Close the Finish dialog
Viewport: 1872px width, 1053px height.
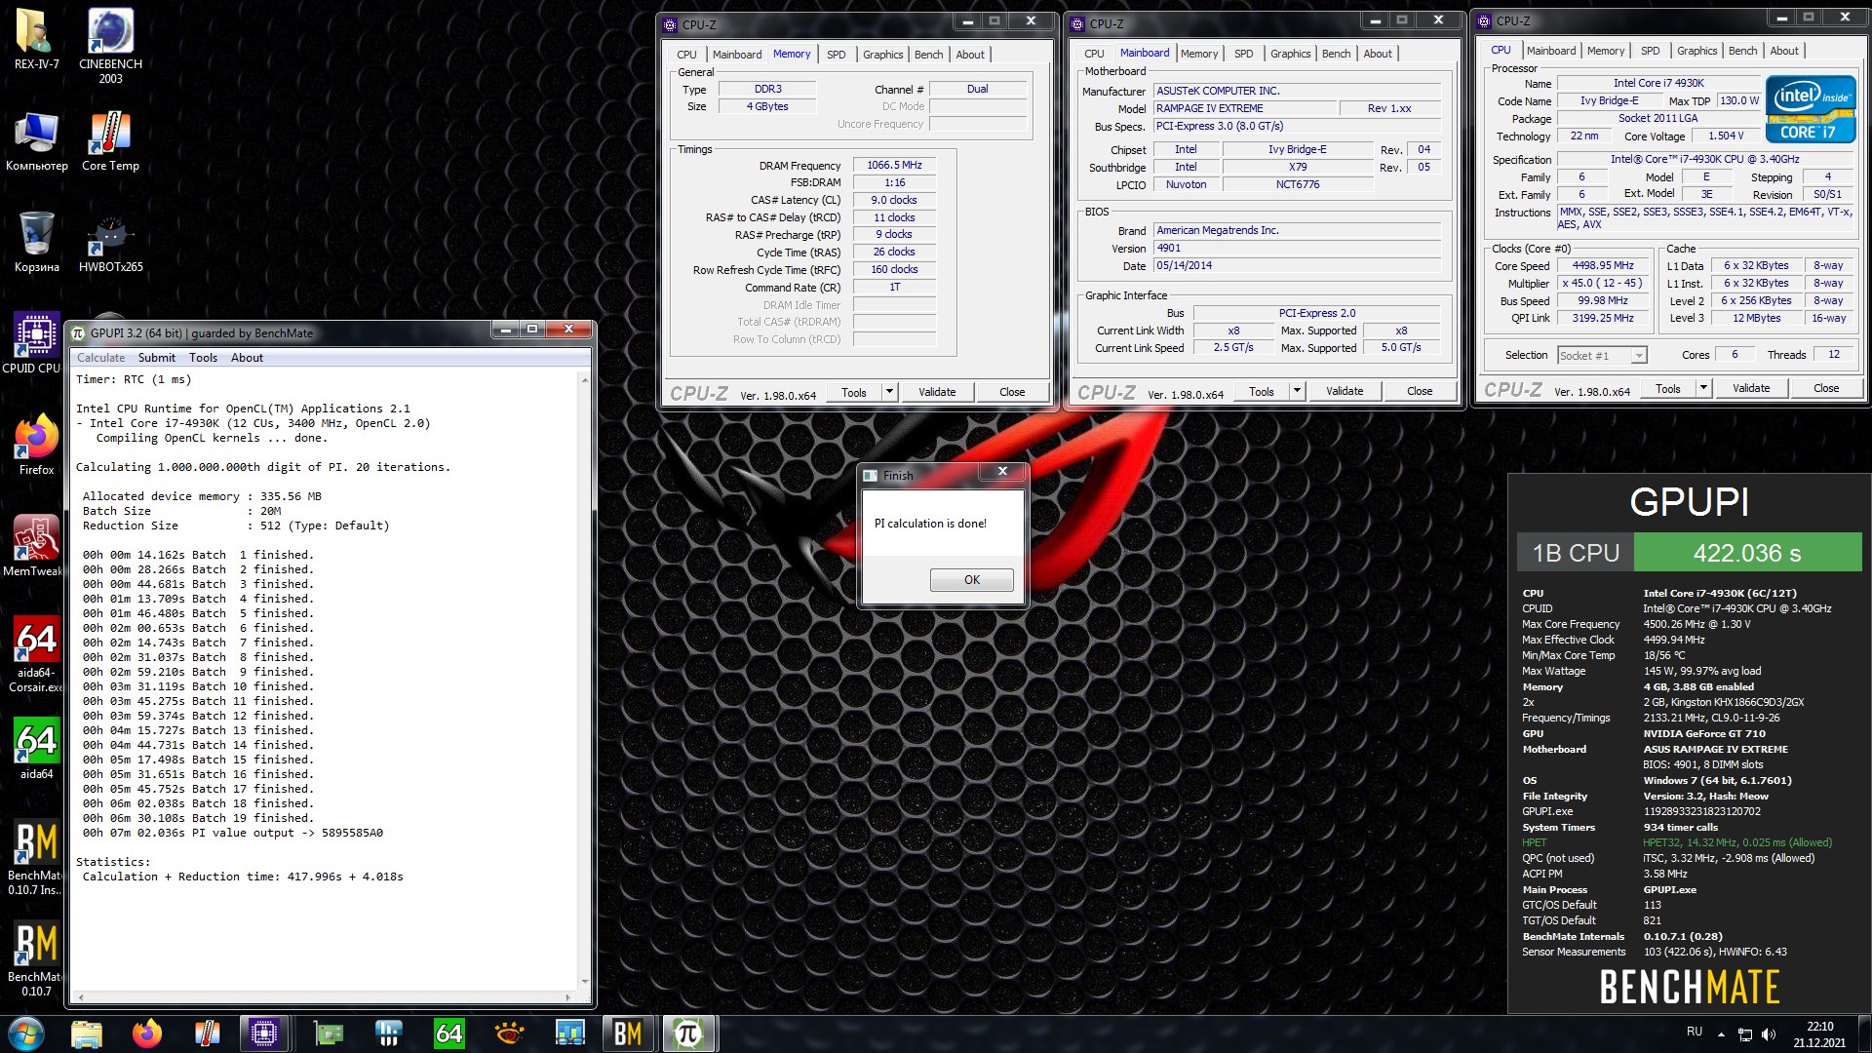click(x=1002, y=472)
